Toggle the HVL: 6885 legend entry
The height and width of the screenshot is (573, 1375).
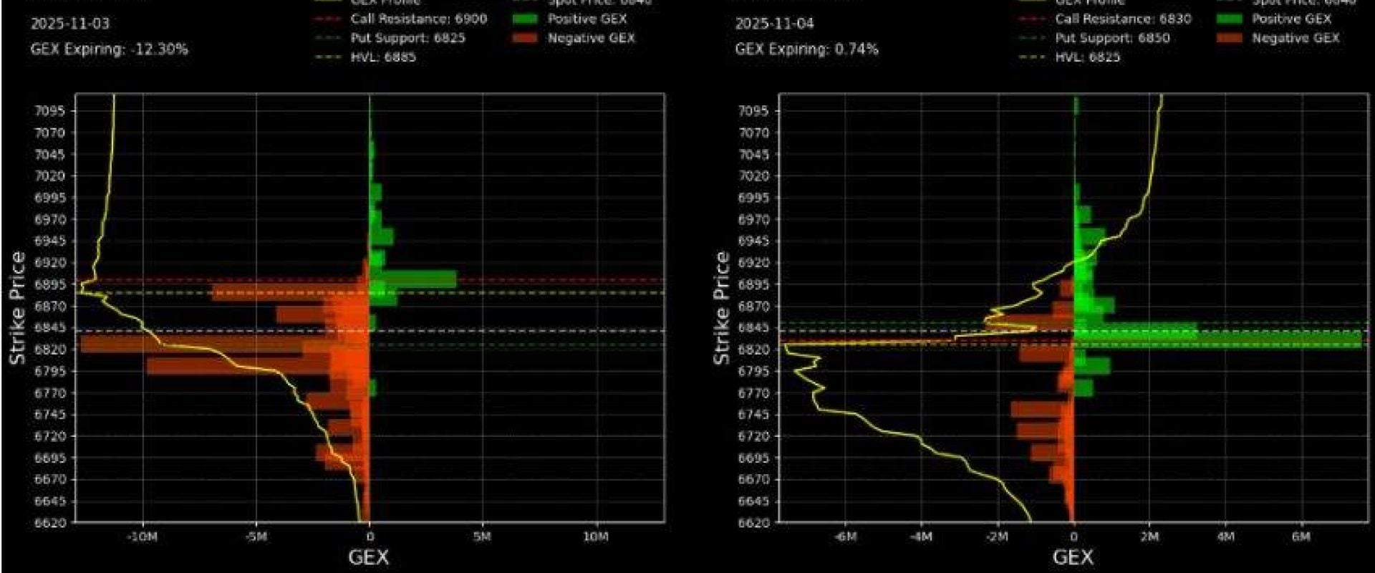point(382,57)
